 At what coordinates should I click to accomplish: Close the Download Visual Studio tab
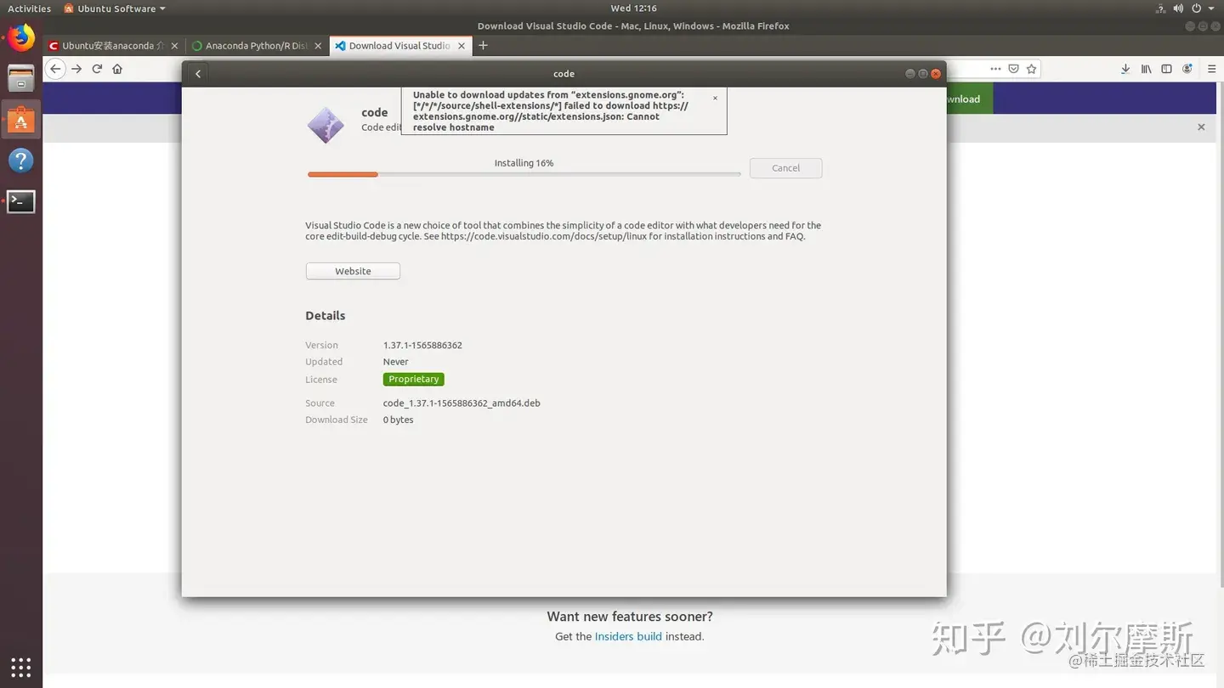coord(462,46)
